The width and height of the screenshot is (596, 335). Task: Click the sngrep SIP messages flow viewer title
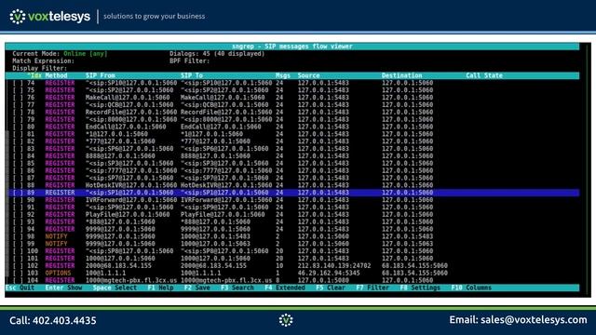(292, 47)
